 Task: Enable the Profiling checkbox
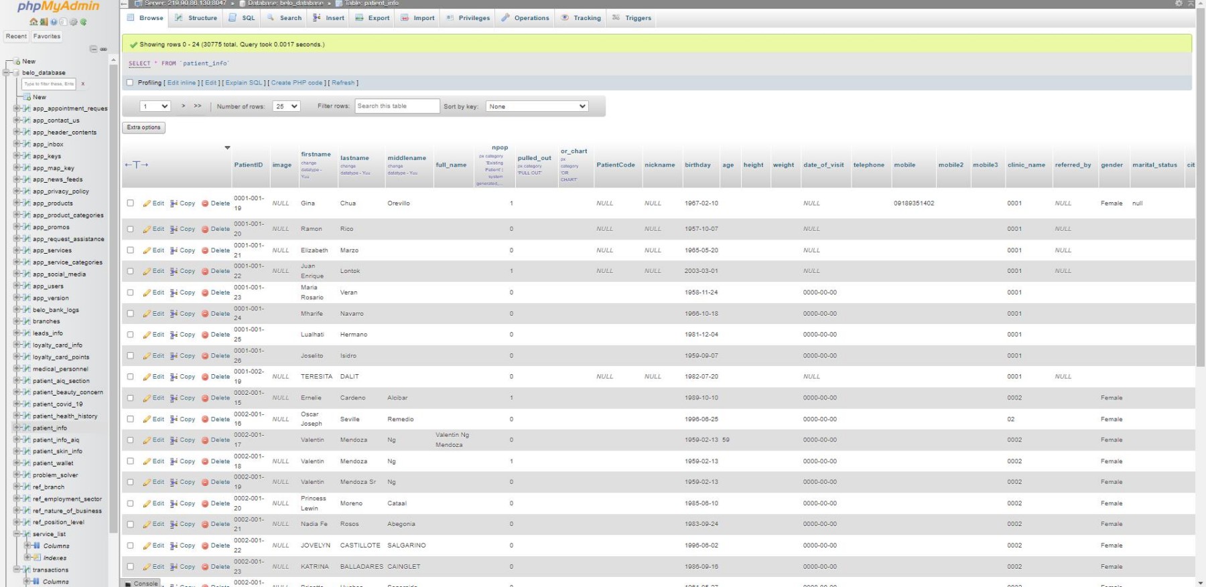pos(130,83)
